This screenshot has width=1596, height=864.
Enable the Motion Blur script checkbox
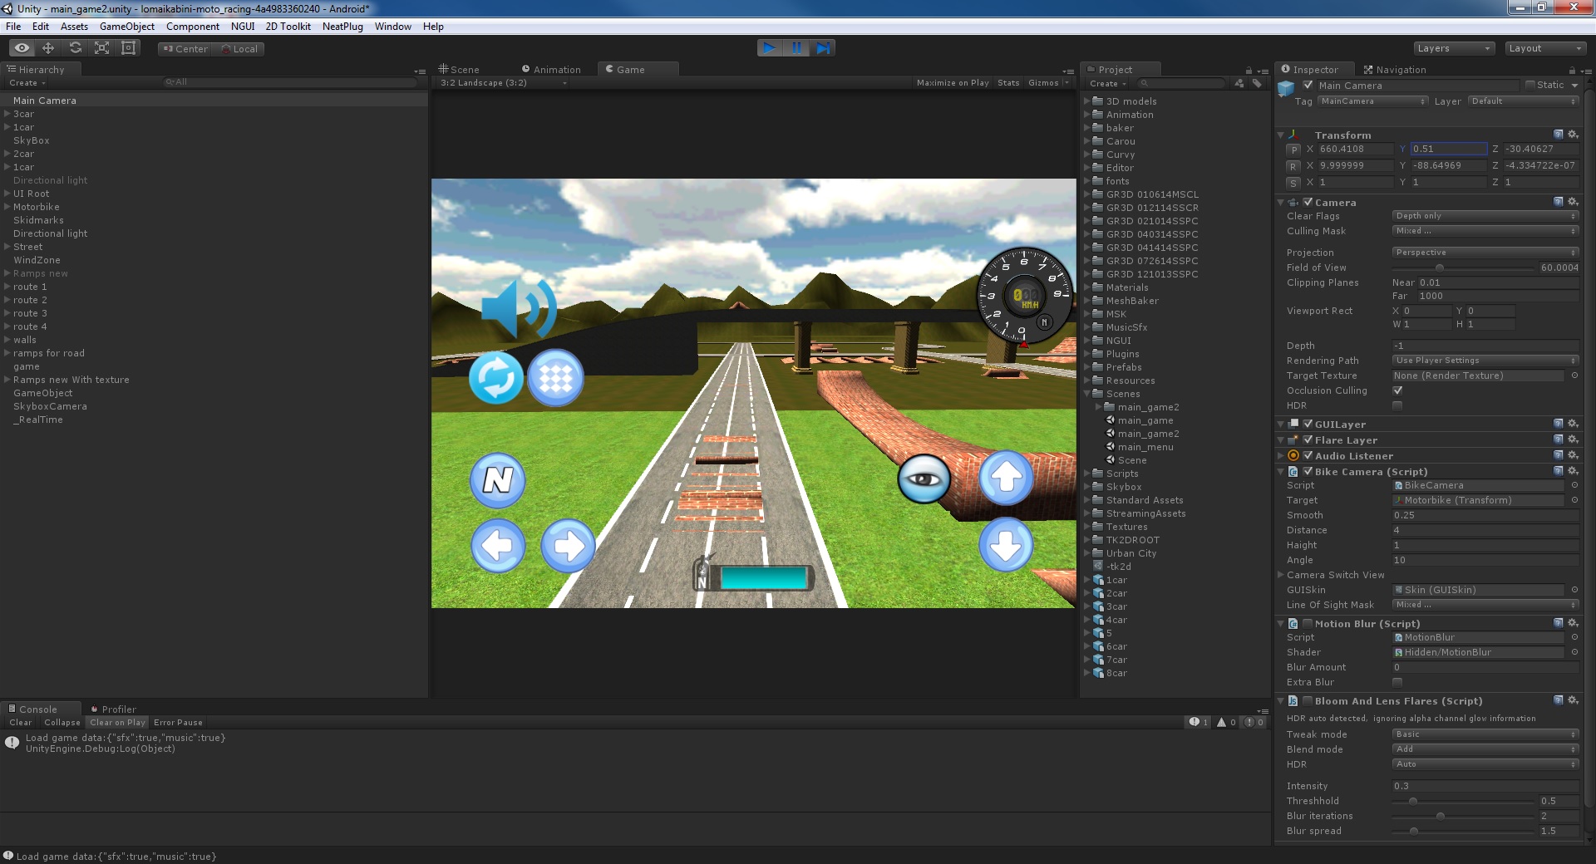[x=1308, y=623]
